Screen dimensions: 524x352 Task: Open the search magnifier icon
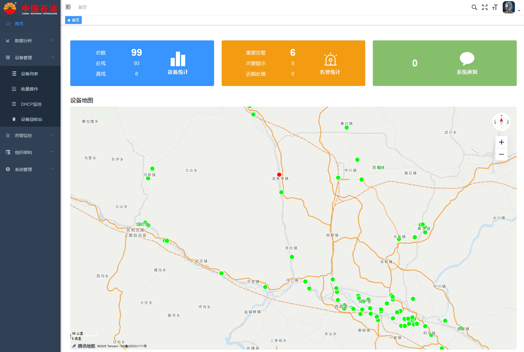474,7
